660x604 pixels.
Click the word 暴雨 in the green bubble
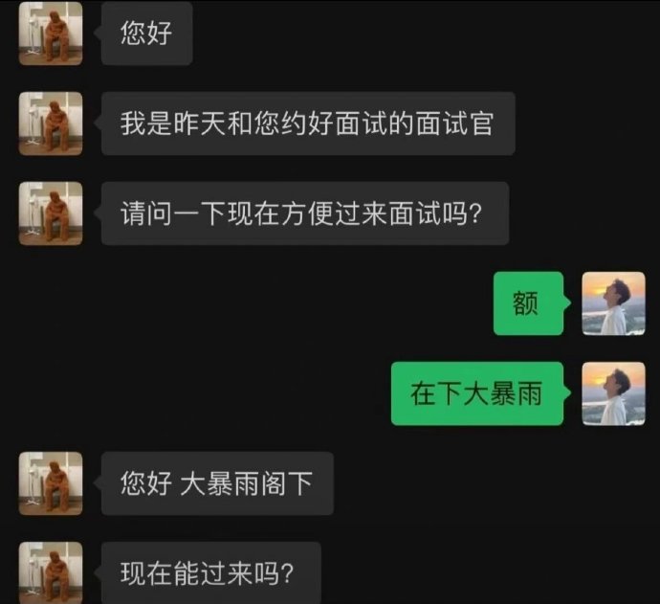[516, 393]
